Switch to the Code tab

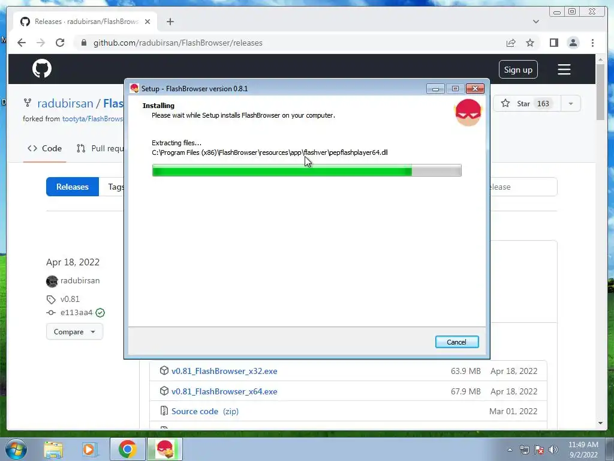coord(44,148)
